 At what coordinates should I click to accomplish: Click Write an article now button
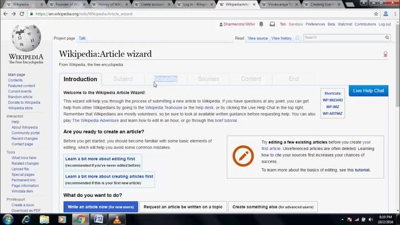(x=101, y=207)
